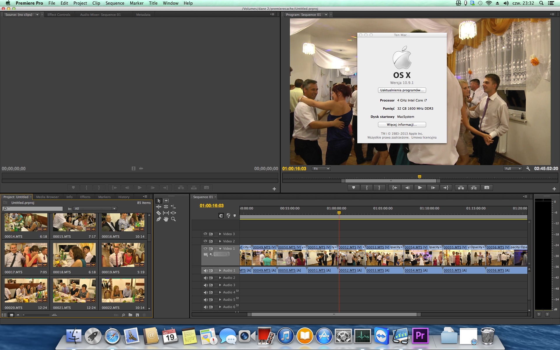Expand the Video 3 track
This screenshot has width=560, height=350.
pyautogui.click(x=220, y=234)
